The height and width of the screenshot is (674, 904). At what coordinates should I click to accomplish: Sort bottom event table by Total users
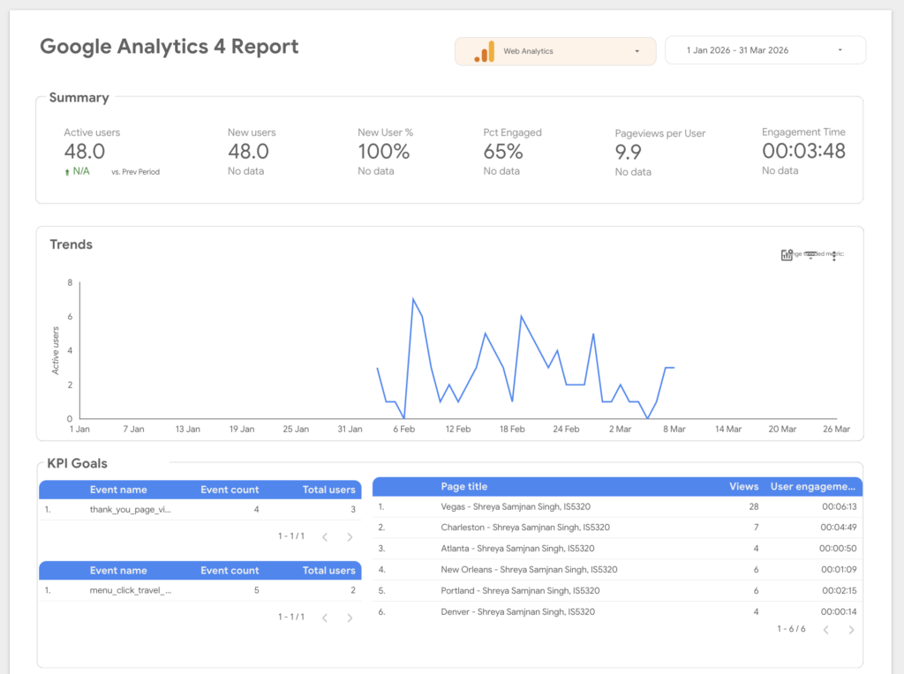pos(328,571)
